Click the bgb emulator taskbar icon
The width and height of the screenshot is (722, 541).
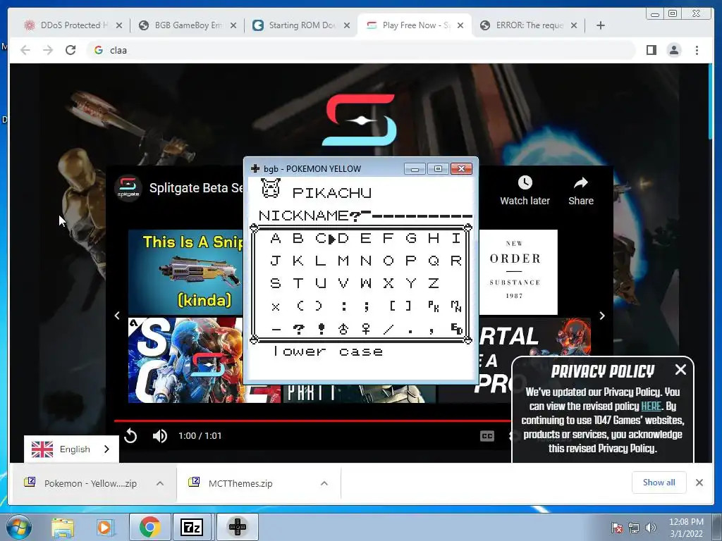click(237, 527)
